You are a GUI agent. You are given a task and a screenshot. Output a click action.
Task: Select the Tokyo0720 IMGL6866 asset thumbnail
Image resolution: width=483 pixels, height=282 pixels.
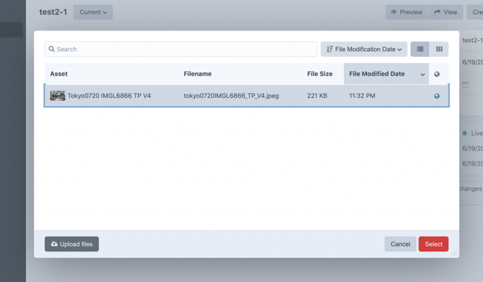point(58,95)
